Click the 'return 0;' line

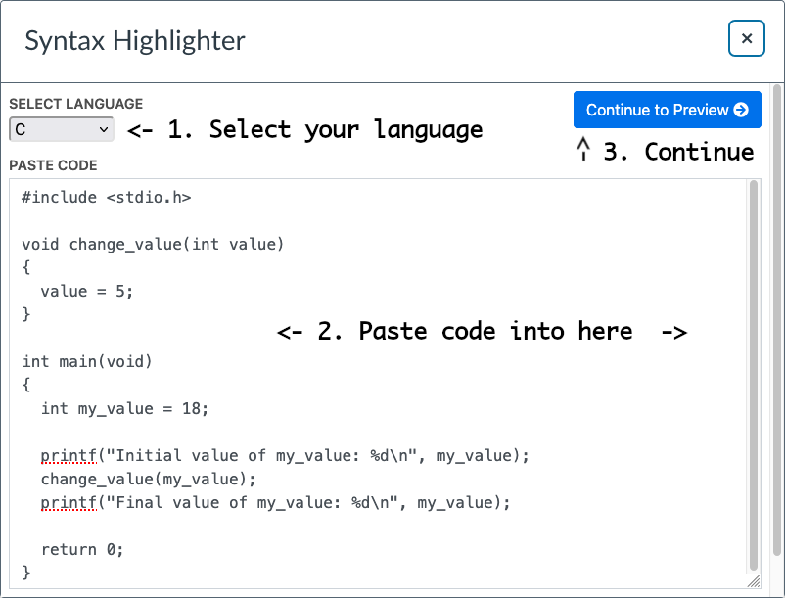[82, 549]
